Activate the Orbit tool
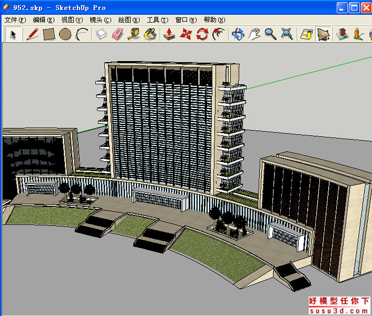Image resolution: width=372 pixels, height=316 pixels. (238, 34)
